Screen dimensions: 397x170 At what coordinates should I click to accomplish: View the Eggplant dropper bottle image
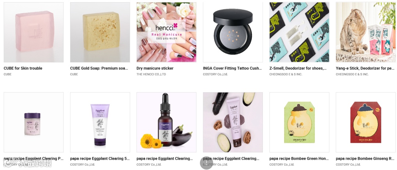tap(167, 122)
